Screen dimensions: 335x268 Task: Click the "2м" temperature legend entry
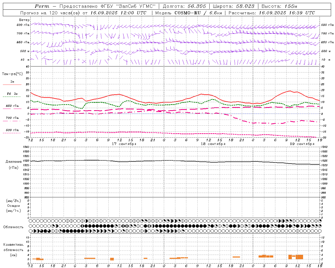[x=12, y=82]
